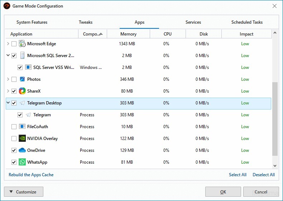Uncheck the OneDrive checkbox
This screenshot has height=201, width=283.
[14, 150]
